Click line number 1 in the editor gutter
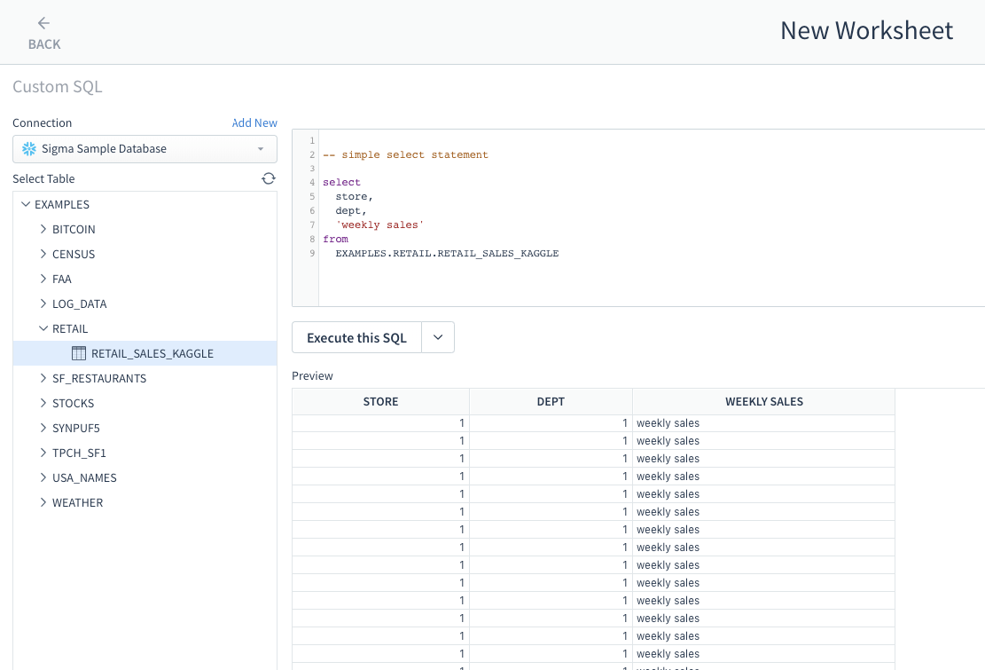985x670 pixels. [x=312, y=141]
